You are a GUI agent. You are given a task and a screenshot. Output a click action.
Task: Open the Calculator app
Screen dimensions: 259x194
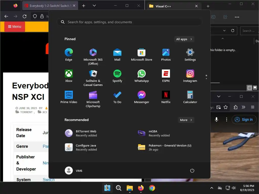pyautogui.click(x=190, y=97)
